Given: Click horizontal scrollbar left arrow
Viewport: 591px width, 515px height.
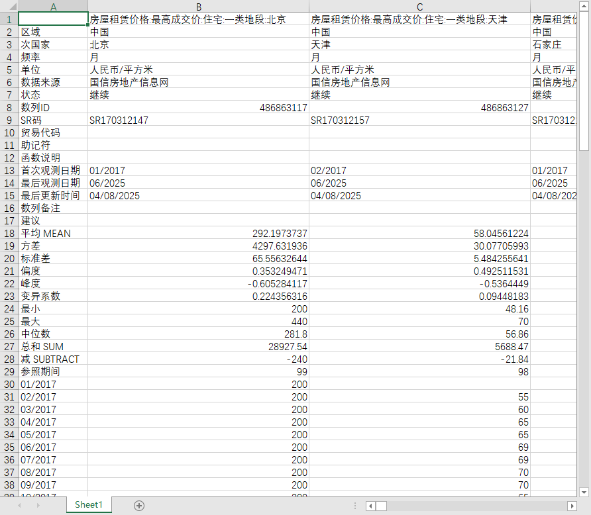Looking at the screenshot, I should click(370, 506).
